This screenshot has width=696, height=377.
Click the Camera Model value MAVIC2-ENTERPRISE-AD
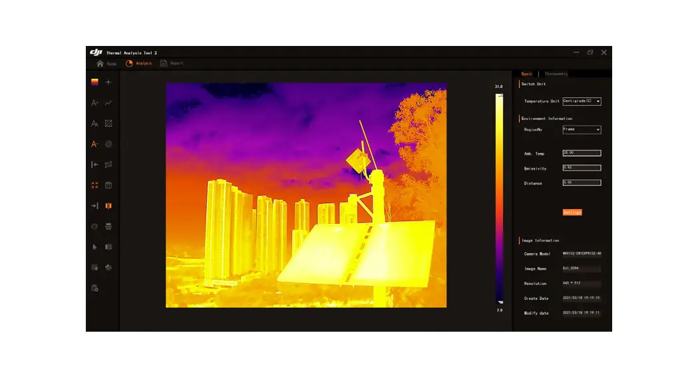point(582,253)
